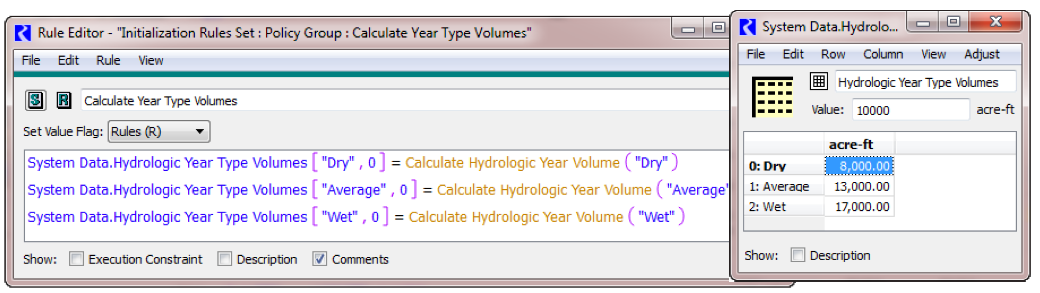
Task: Click the table slot grid icon
Action: tap(818, 81)
